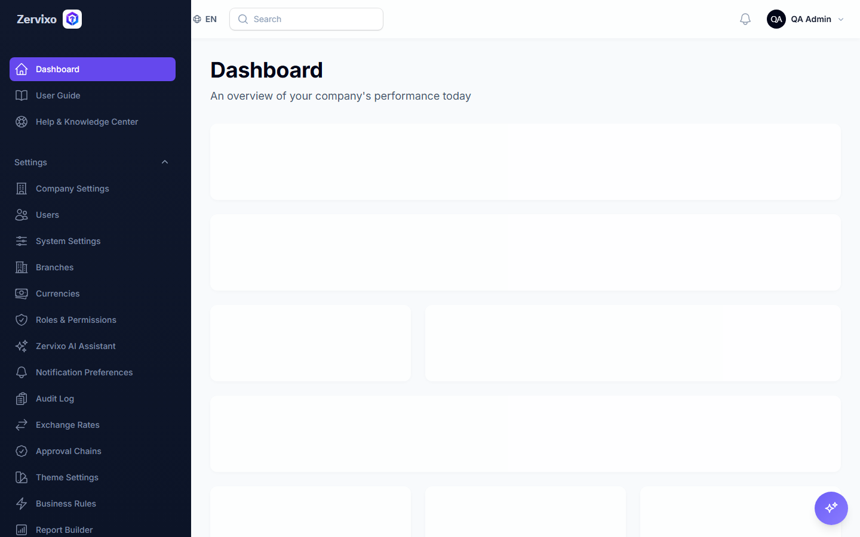Click the User Guide book icon

[x=21, y=95]
